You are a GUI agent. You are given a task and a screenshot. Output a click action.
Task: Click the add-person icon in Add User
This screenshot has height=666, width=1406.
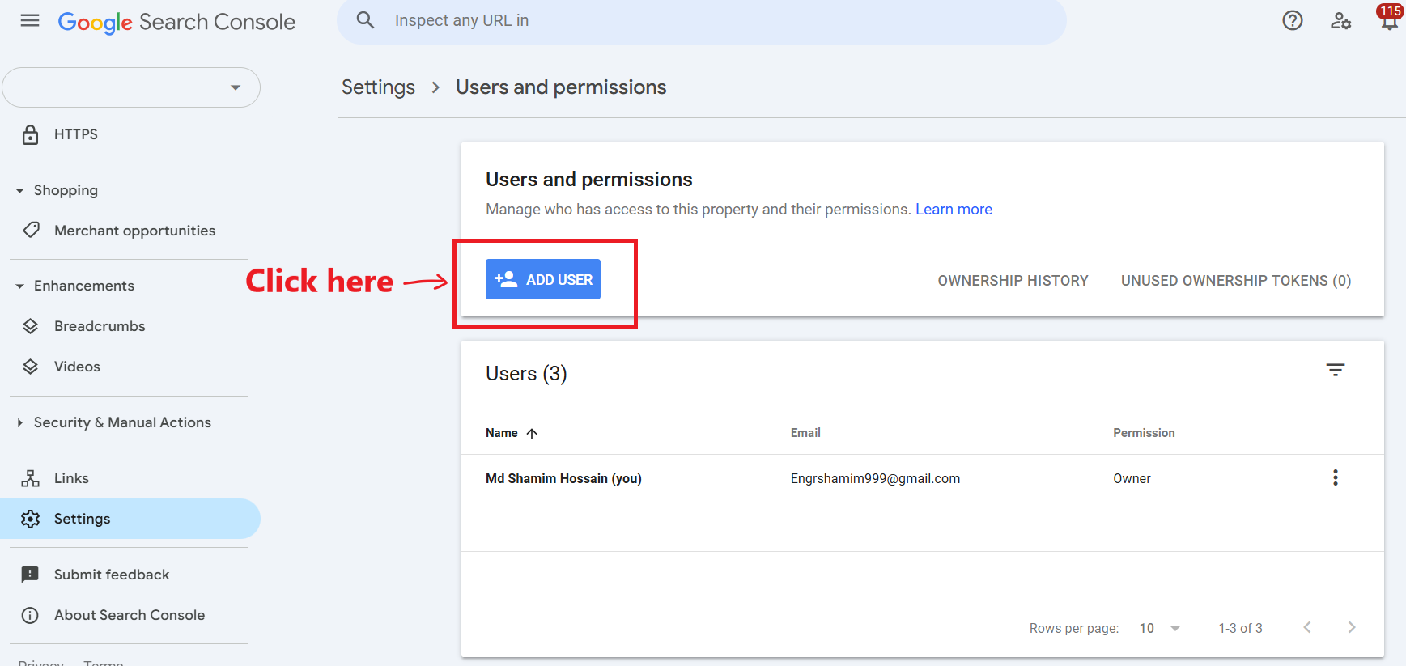(x=506, y=279)
